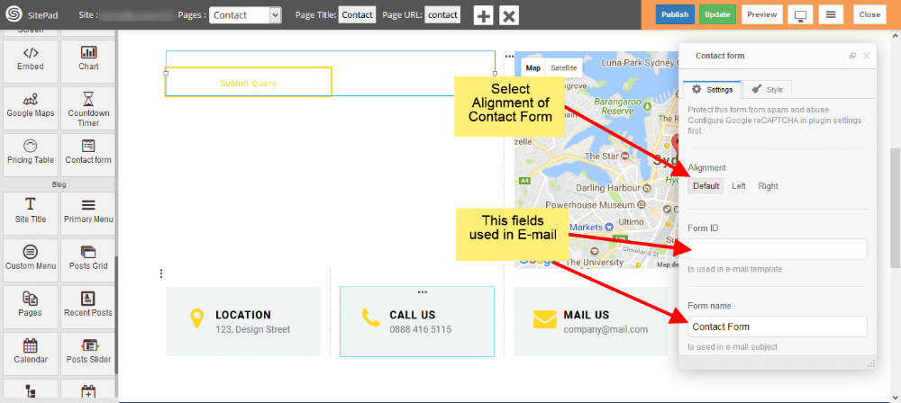This screenshot has height=403, width=901.
Task: Select the Primary Menu widget
Action: click(x=88, y=213)
